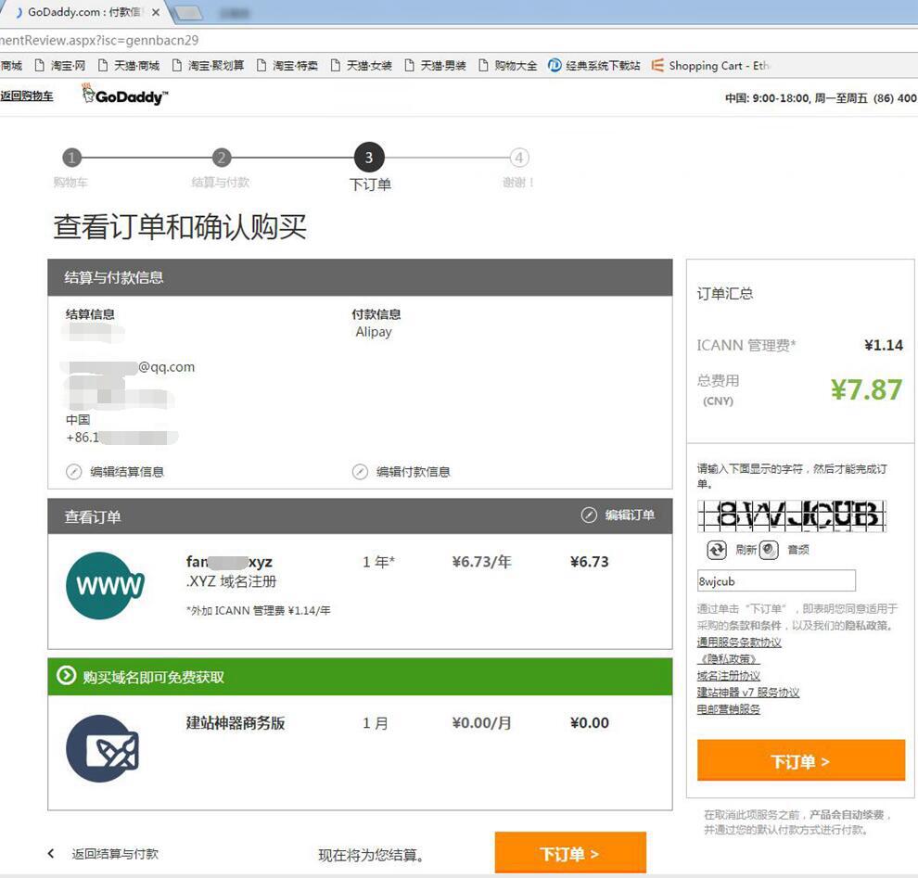
Task: Click the captcha text input field
Action: [776, 581]
